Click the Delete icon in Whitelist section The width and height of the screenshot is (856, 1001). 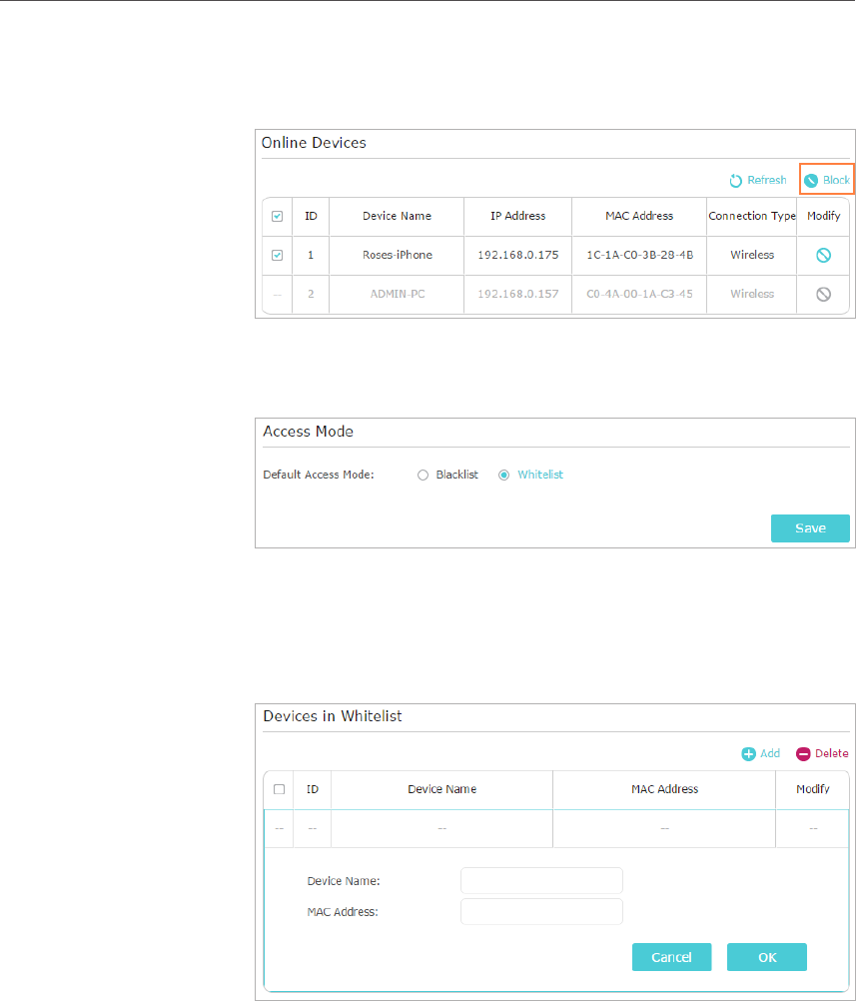[x=803, y=754]
